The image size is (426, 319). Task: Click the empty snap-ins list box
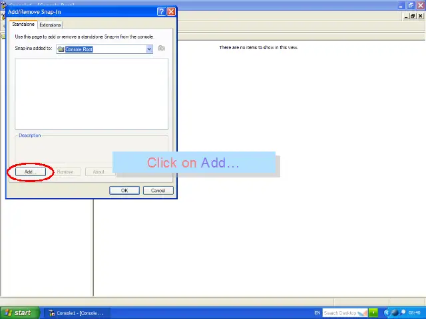[x=91, y=93]
